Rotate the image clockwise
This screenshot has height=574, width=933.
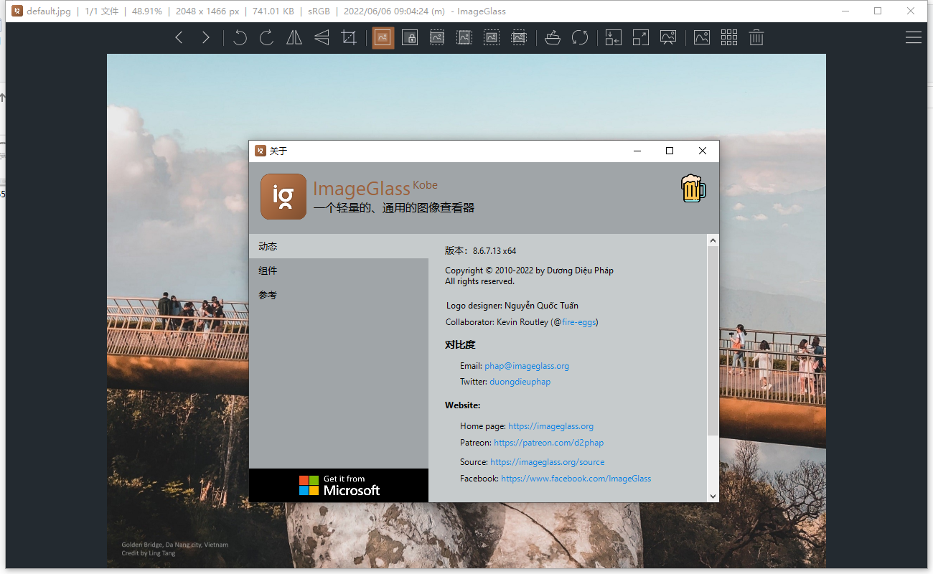pos(266,37)
